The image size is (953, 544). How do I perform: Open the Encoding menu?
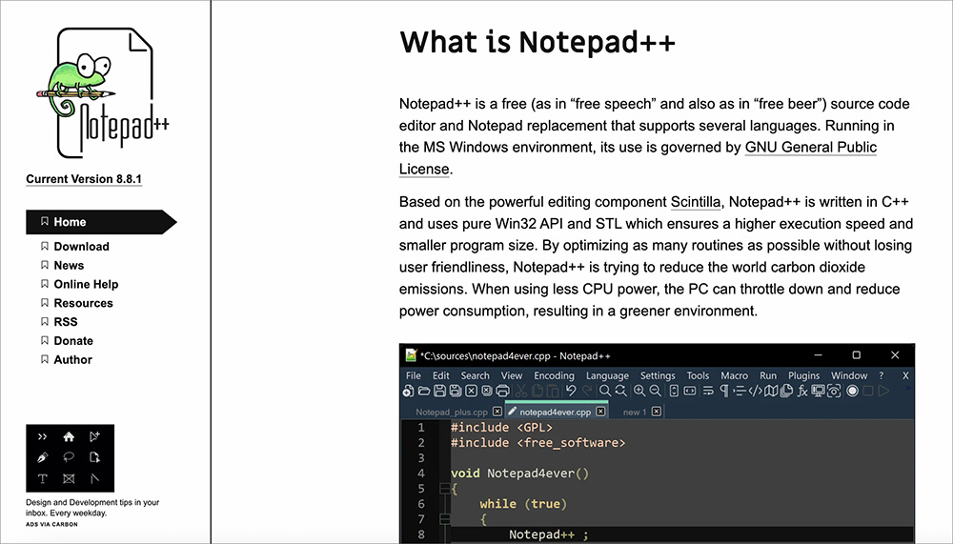(x=554, y=375)
